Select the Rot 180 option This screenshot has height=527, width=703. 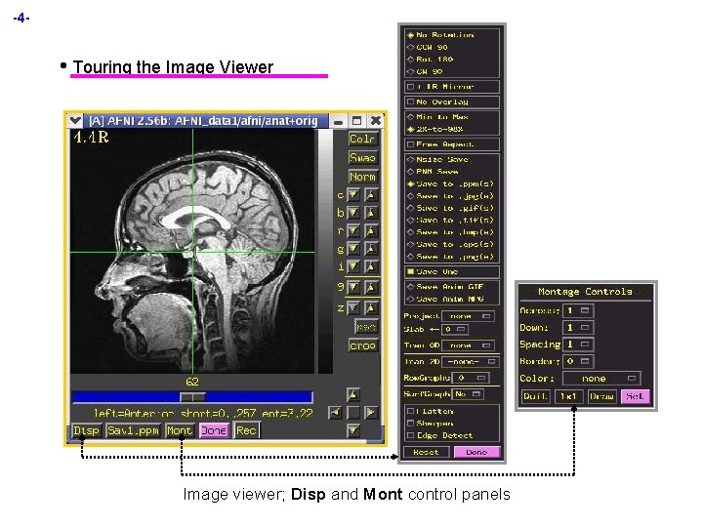pos(430,60)
